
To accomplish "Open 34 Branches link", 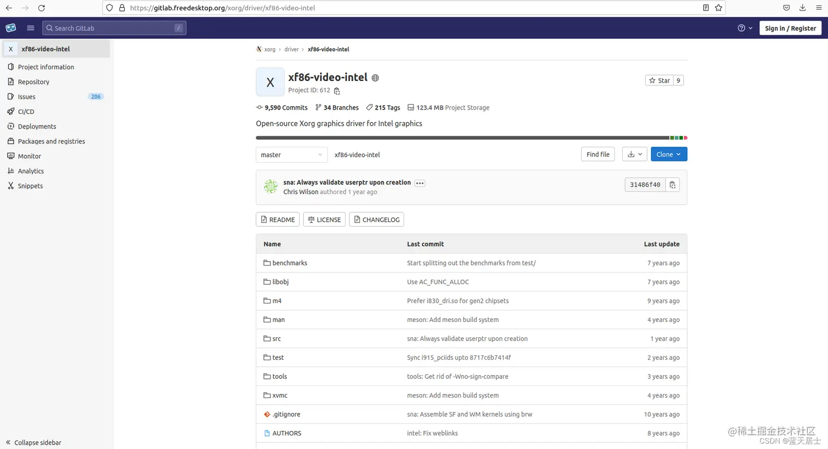I will coord(337,108).
